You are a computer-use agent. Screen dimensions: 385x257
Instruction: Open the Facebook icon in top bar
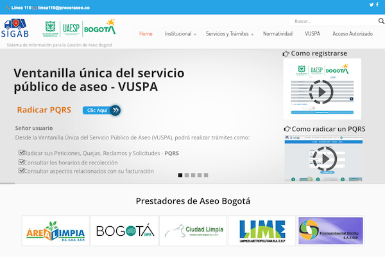[x=377, y=4]
